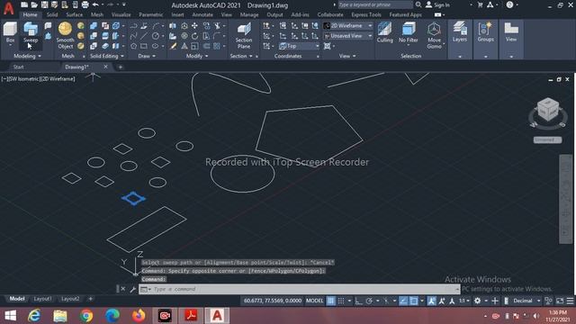
Task: Click the ViewCube in the drawing area
Action: pos(548,110)
